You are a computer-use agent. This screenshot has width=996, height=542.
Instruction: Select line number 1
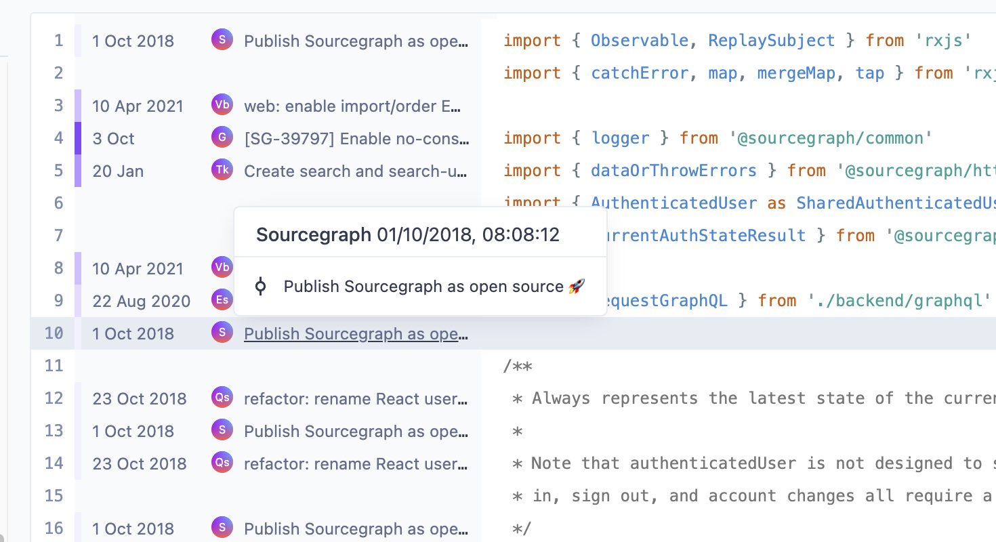pos(58,41)
